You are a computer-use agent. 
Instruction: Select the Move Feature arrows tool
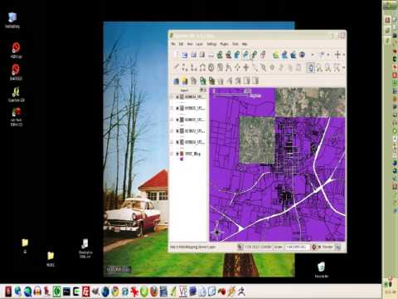coord(237,67)
